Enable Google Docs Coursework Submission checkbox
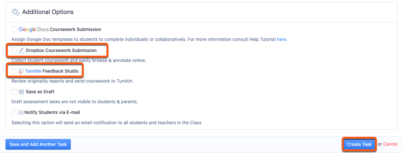Viewport: 403px width, 153px height. (x=14, y=29)
